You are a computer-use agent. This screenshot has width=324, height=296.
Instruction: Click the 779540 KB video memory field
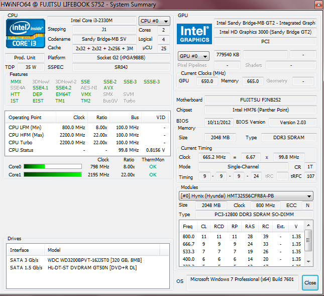pos(228,55)
